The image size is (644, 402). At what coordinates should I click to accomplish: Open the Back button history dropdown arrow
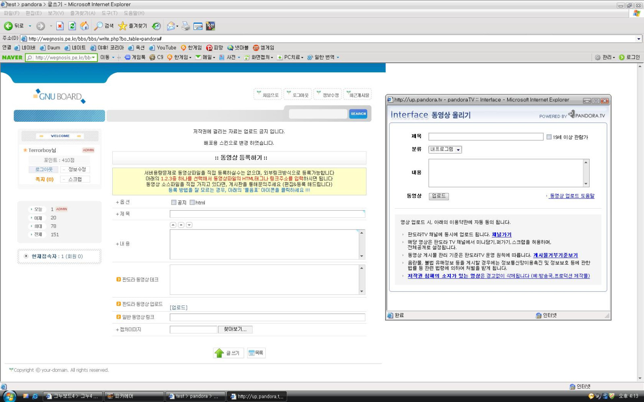coord(30,26)
